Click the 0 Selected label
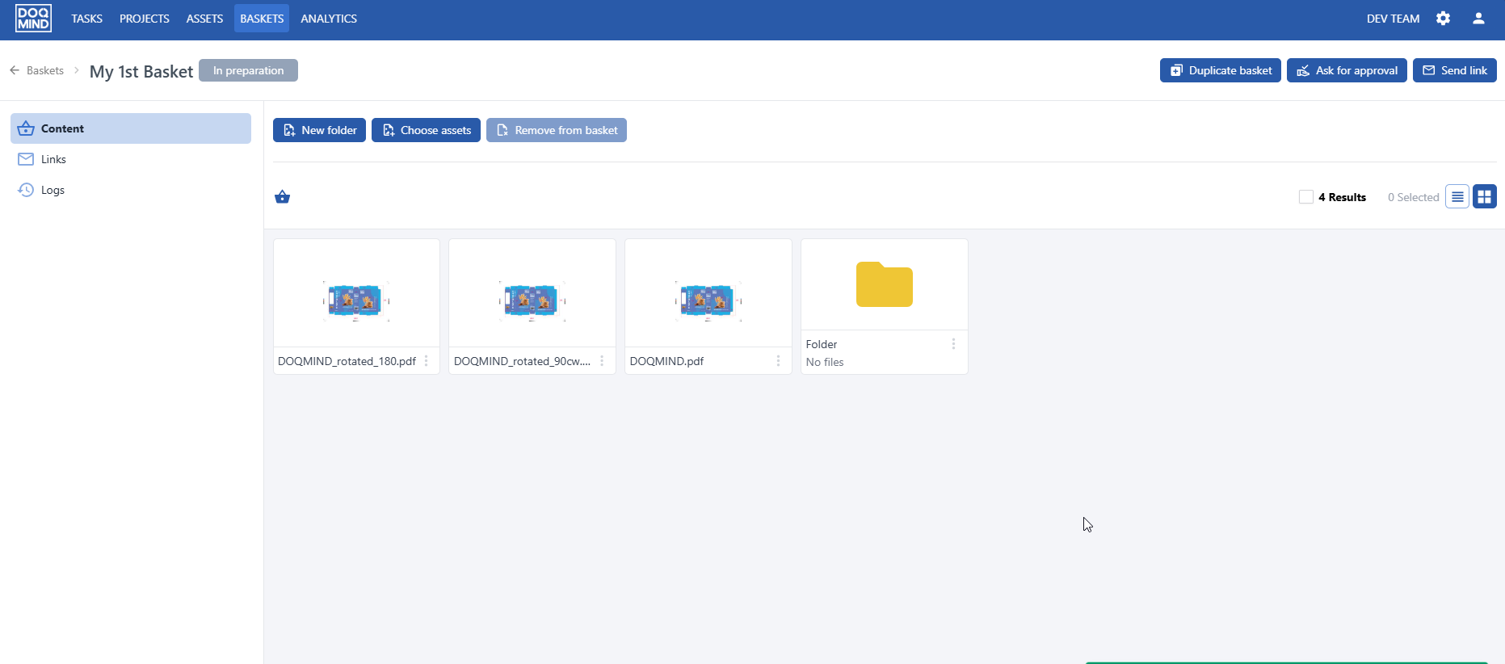 click(x=1414, y=197)
